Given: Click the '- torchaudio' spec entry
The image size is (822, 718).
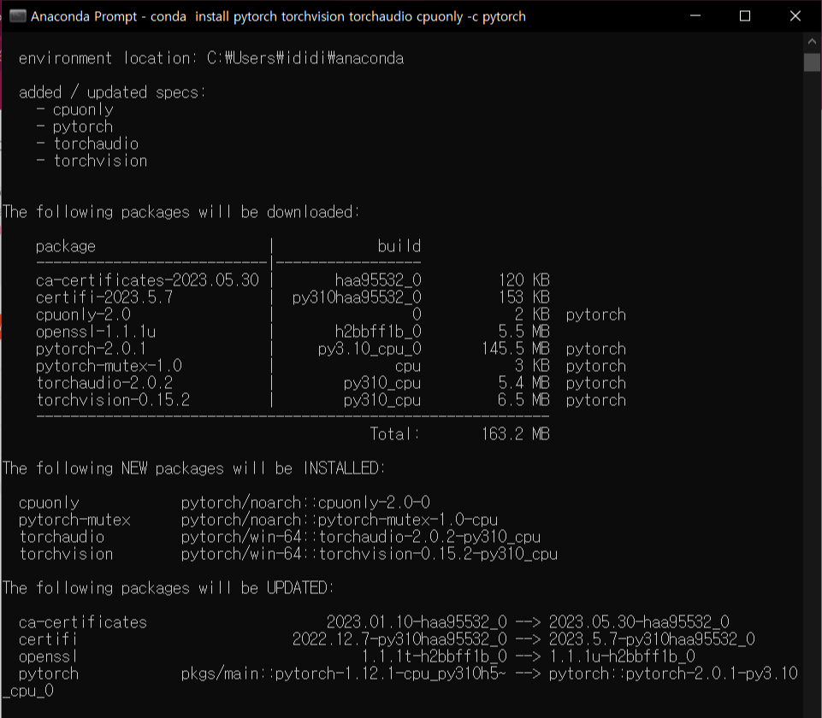Looking at the screenshot, I should coord(87,144).
